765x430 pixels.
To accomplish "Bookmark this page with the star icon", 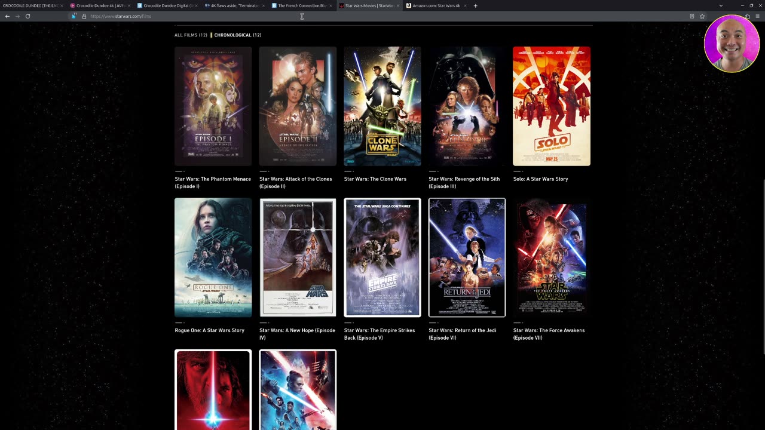I will tap(702, 16).
